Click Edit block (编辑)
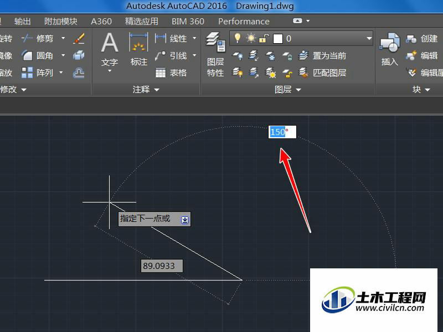Screen dimensions: 443x332 [x=421, y=56]
